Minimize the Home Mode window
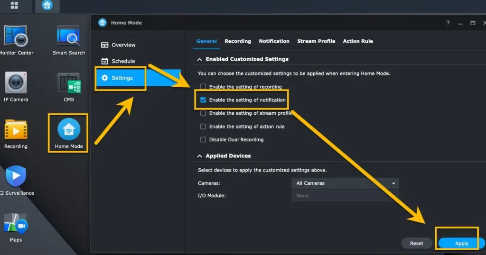 click(460, 23)
